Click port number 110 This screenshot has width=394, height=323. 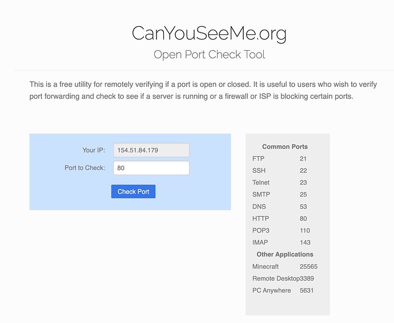[x=305, y=231]
